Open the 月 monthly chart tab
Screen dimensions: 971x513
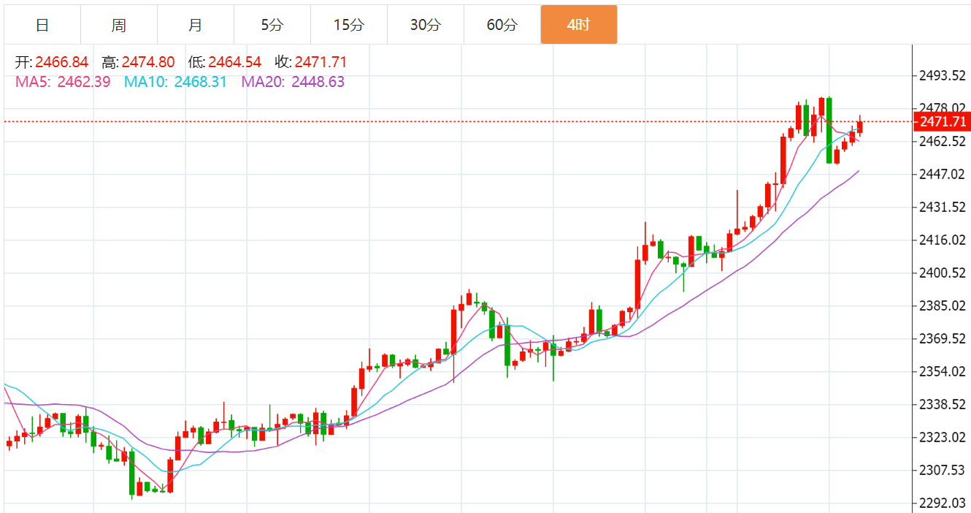click(x=196, y=25)
